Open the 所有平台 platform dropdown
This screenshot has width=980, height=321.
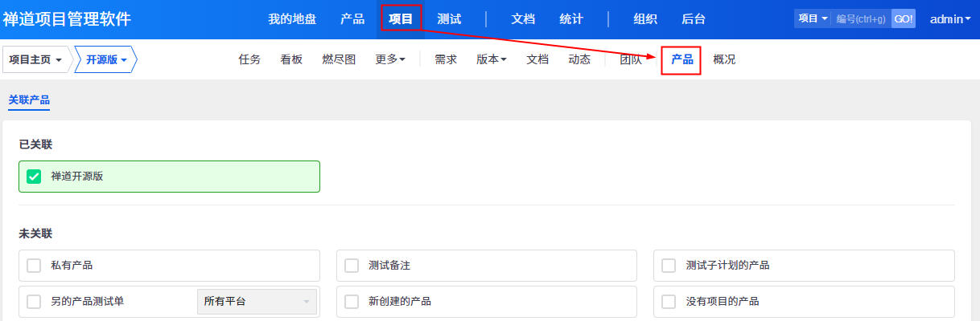(x=257, y=302)
